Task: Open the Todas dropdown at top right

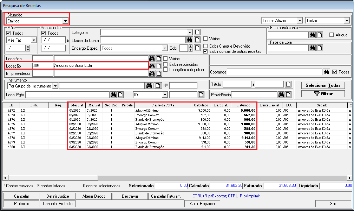Action: point(347,20)
